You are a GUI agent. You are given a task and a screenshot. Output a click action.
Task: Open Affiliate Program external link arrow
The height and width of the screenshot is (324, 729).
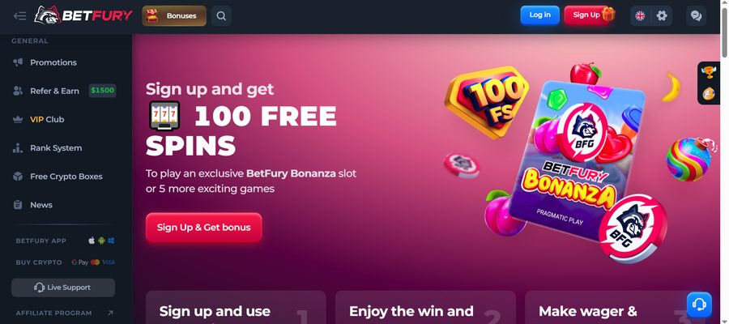point(110,313)
